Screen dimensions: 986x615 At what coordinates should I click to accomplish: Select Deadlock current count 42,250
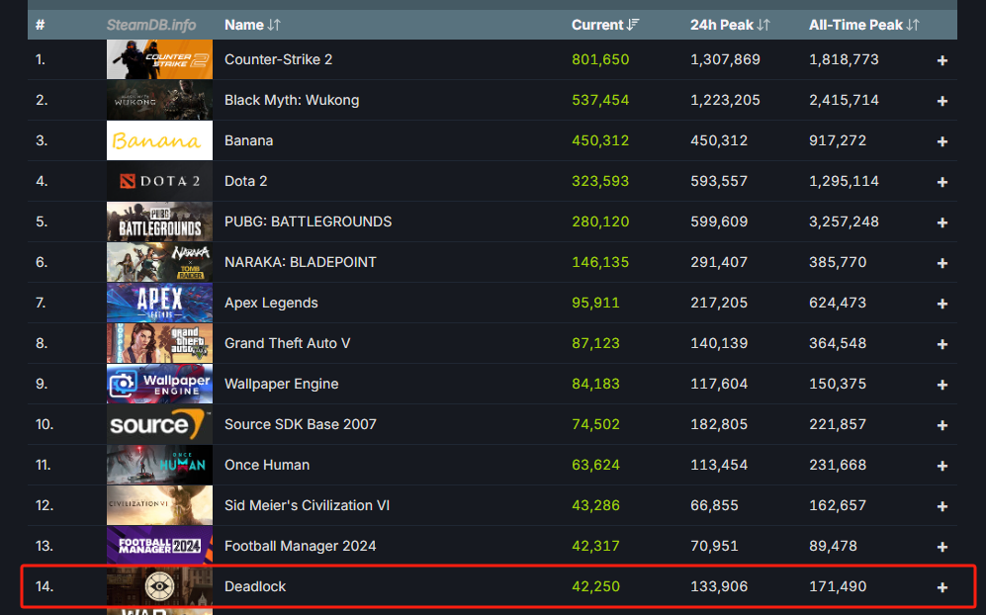(596, 586)
